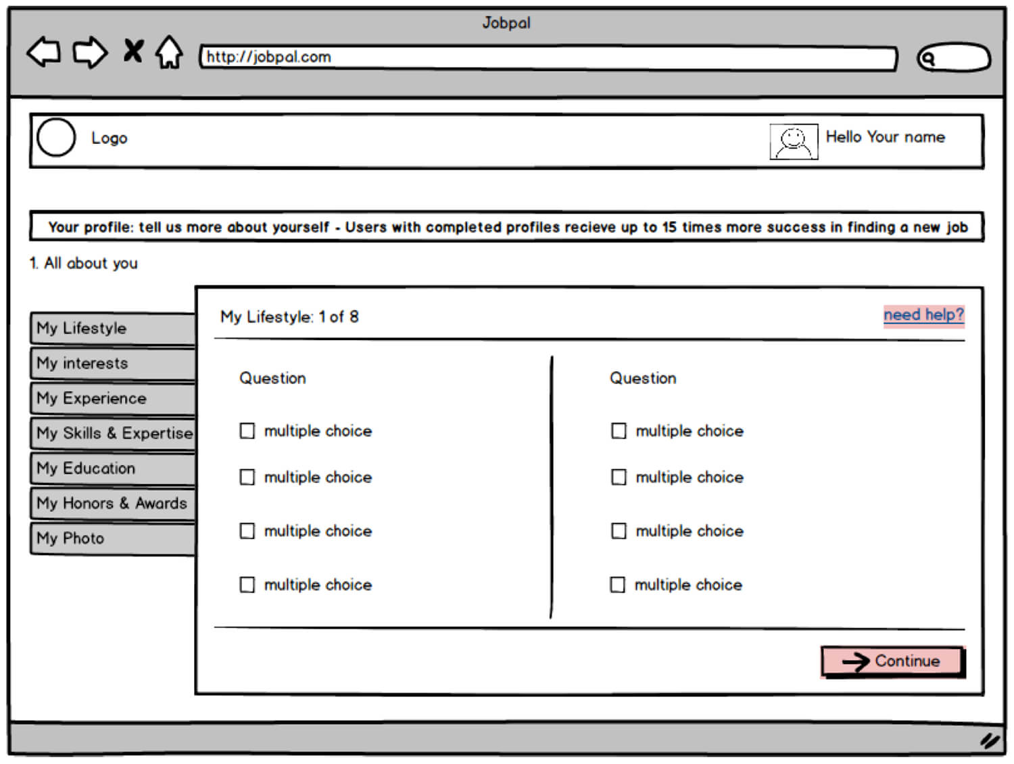Image resolution: width=1014 pixels, height=764 pixels.
Task: Tick the third multiple choice under right Question
Action: pyautogui.click(x=619, y=531)
